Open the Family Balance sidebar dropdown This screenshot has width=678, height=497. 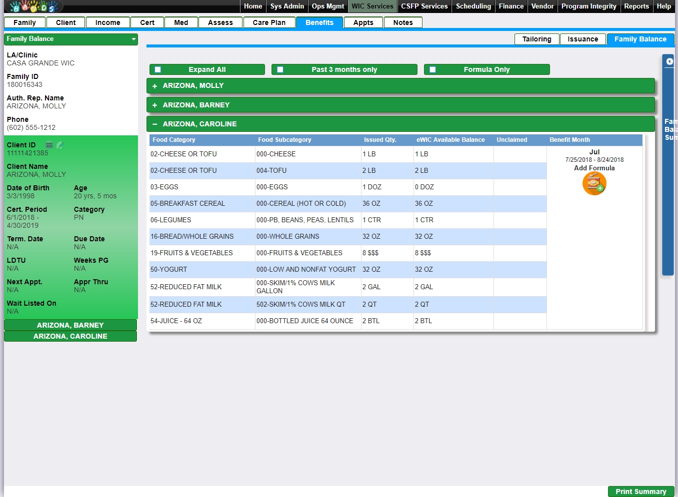(133, 39)
